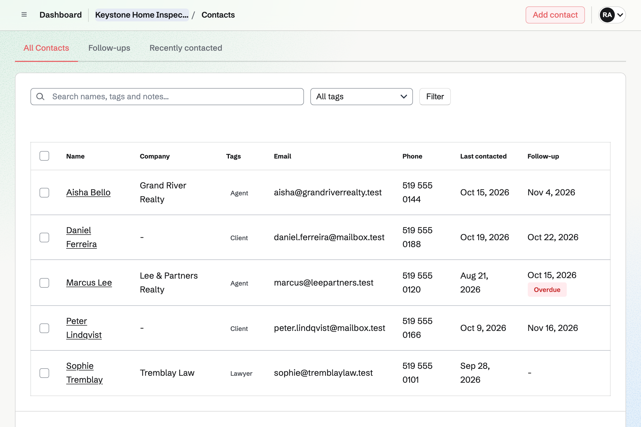Click the Lawyer tag for Sophie Tremblay
Image resolution: width=641 pixels, height=427 pixels.
241,373
